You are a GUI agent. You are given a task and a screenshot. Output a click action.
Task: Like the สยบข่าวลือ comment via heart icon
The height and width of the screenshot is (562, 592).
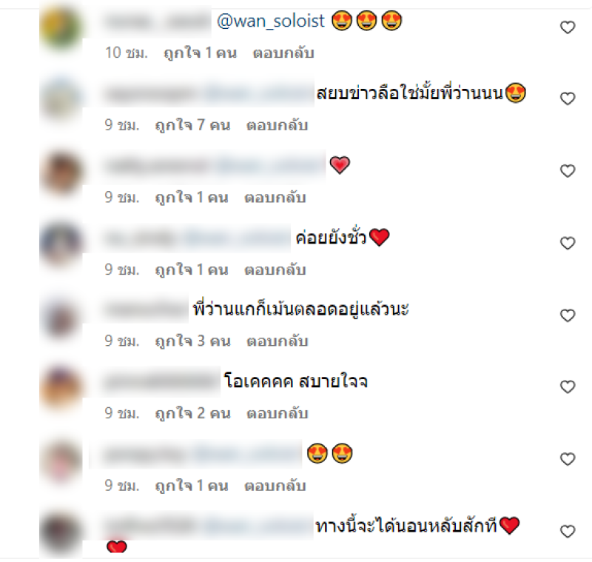(x=567, y=98)
